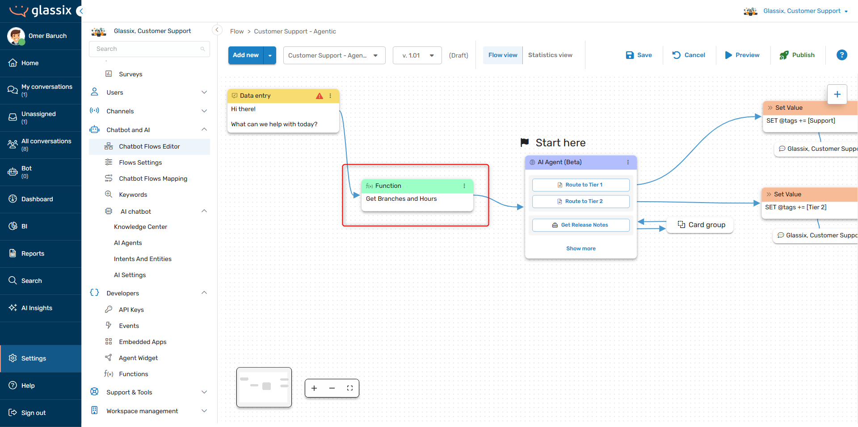Click Add new button
This screenshot has width=858, height=427.
click(246, 55)
